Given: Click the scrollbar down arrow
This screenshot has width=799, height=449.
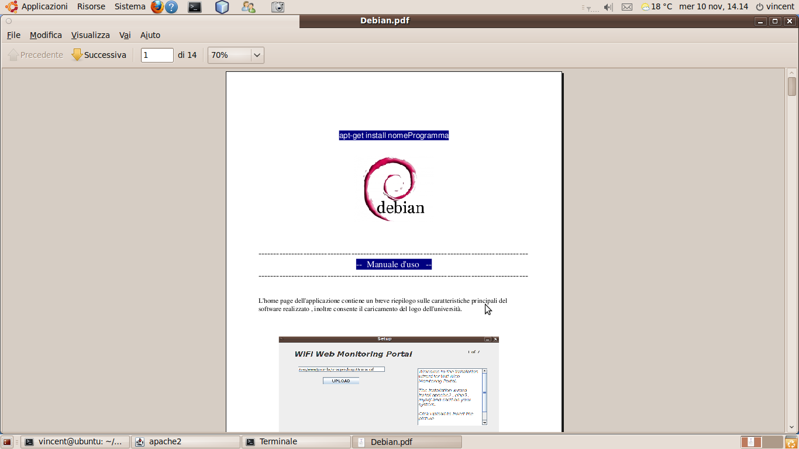Looking at the screenshot, I should click(792, 429).
